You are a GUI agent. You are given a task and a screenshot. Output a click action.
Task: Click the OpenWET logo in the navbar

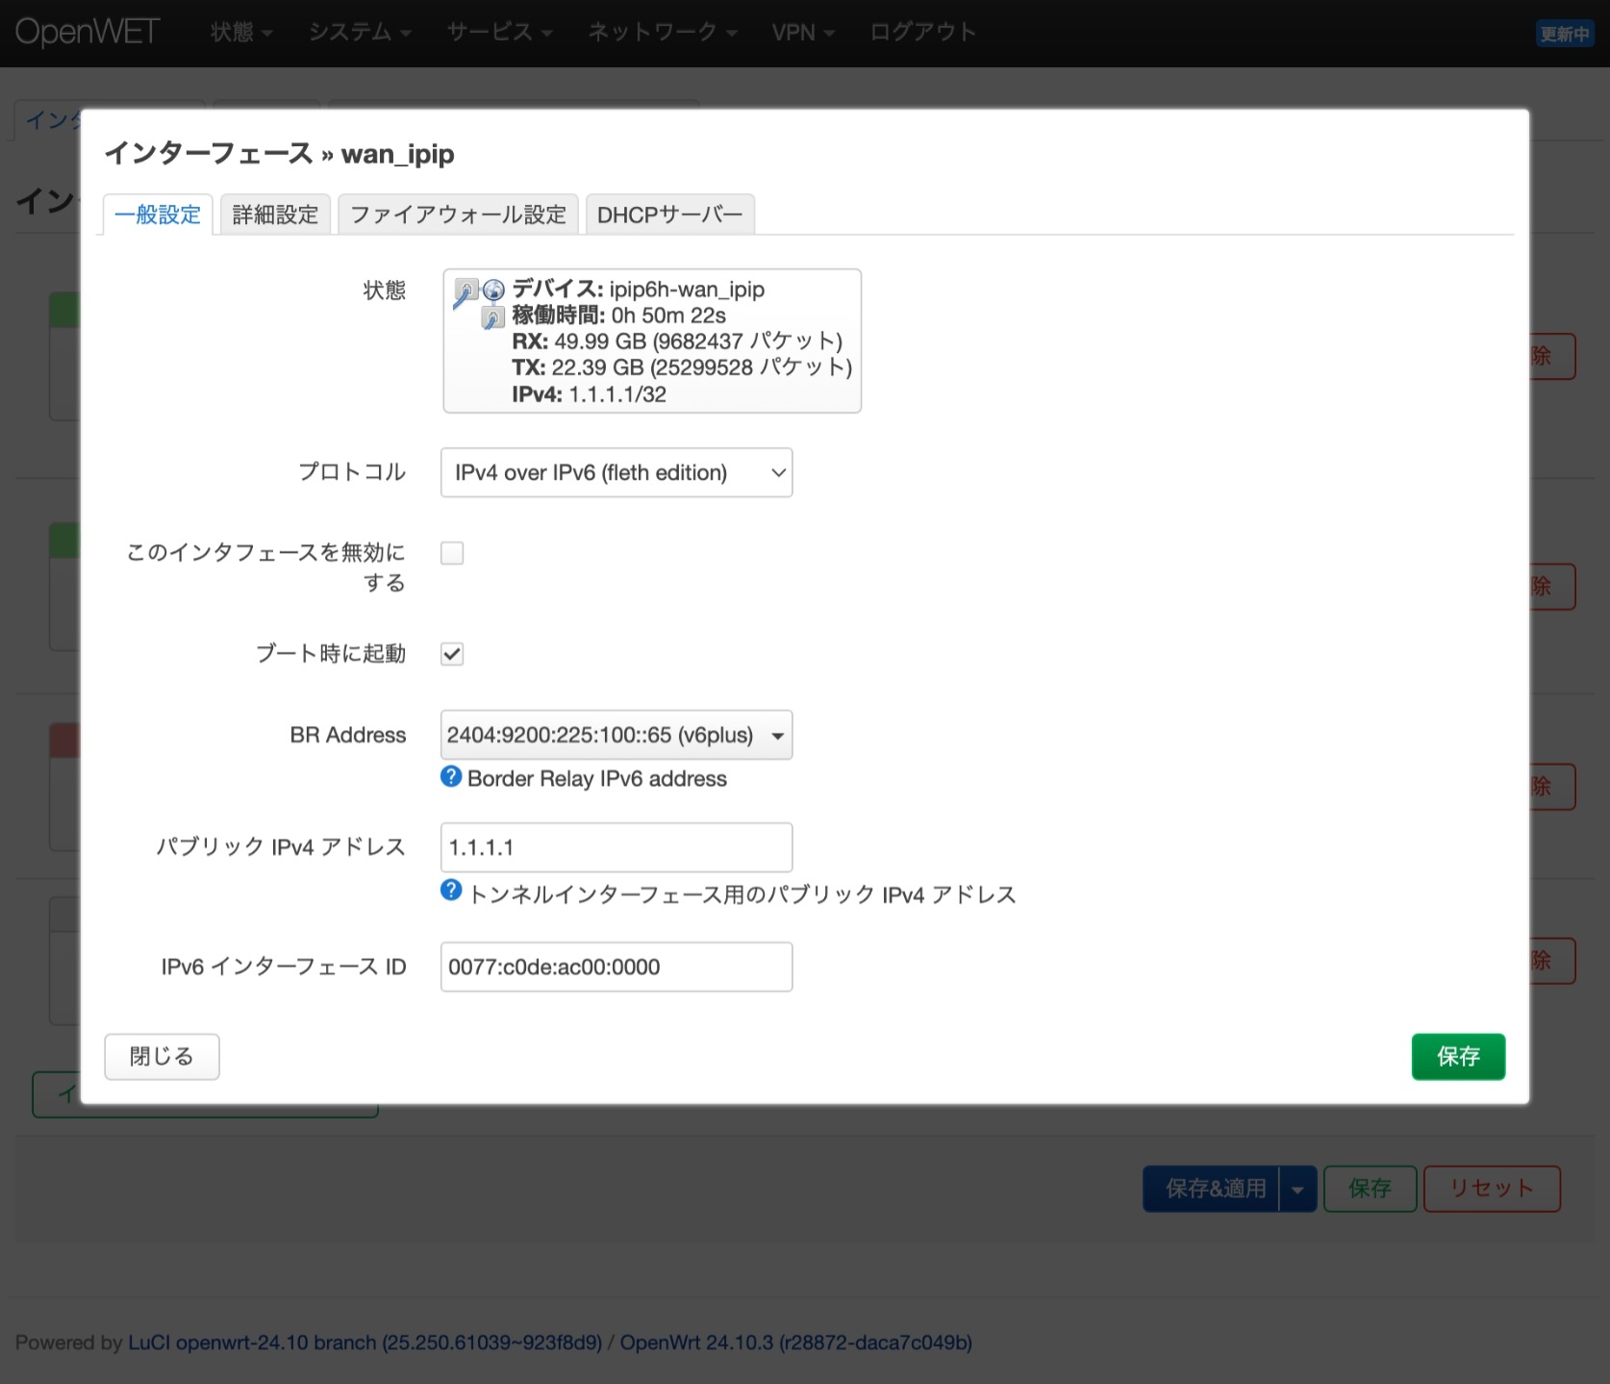tap(88, 32)
